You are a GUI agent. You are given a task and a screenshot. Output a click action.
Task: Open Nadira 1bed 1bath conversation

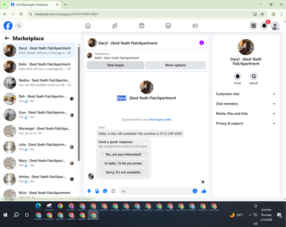coord(39,83)
